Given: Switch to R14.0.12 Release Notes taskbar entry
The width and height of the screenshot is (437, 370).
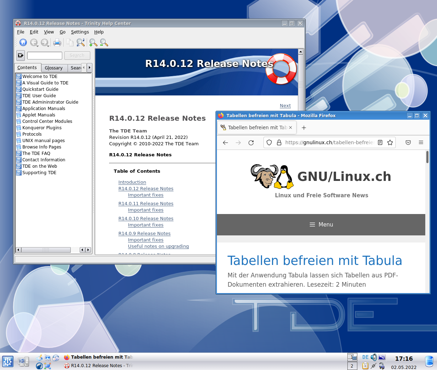Looking at the screenshot, I should (x=99, y=366).
